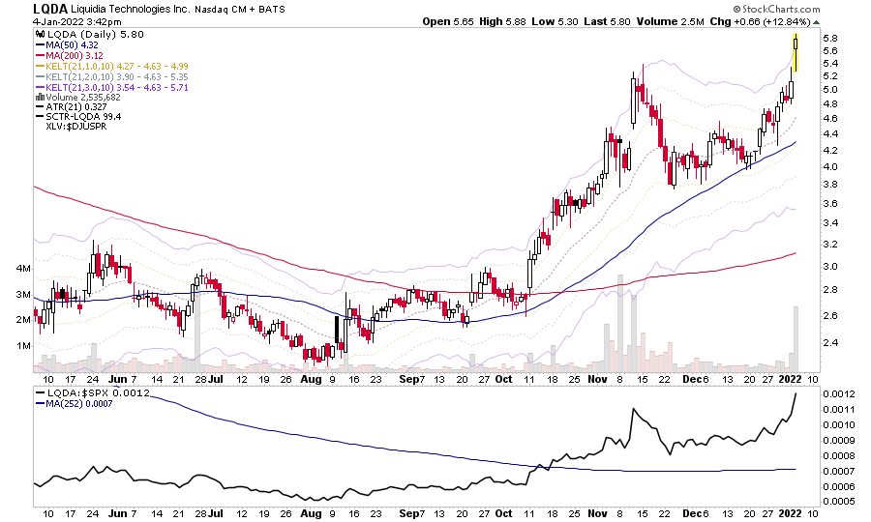Click the volume bars icon beside Volume 2,535,682
This screenshot has width=871, height=522.
click(x=41, y=98)
